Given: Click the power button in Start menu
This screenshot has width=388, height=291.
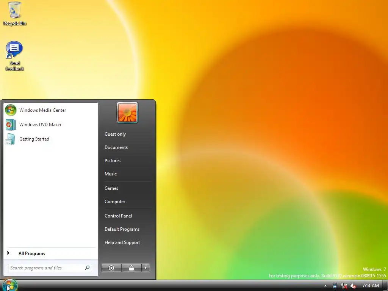Looking at the screenshot, I should click(x=111, y=268).
